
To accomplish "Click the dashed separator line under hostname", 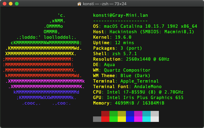I will click(120, 21).
